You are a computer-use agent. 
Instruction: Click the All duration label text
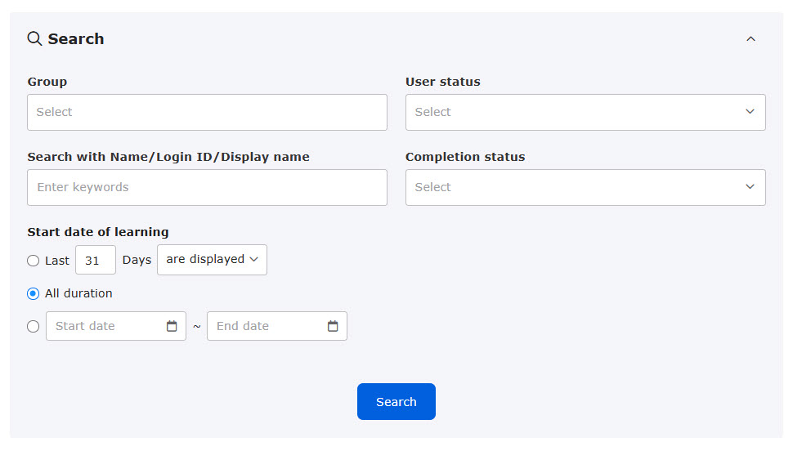tap(78, 293)
